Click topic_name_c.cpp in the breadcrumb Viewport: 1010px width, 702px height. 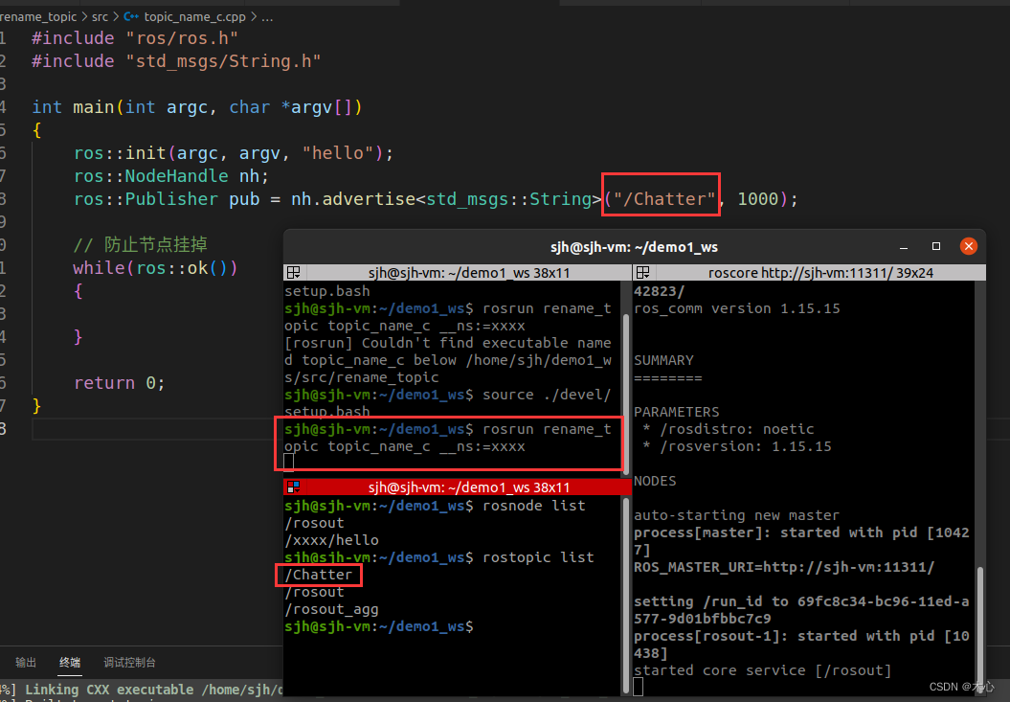click(194, 17)
